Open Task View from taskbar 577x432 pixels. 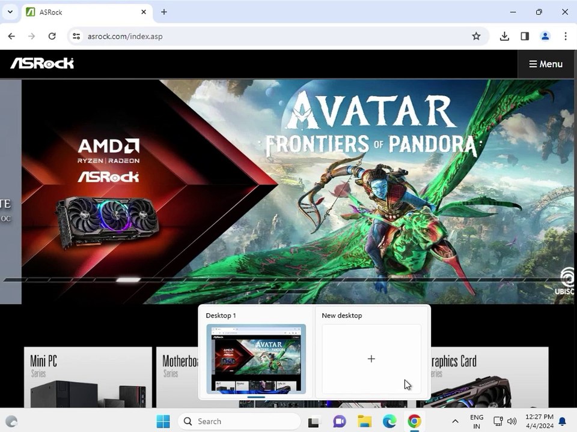[x=314, y=421]
